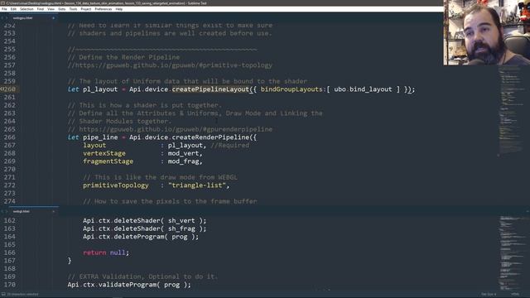
Task: Open the File menu
Action: coord(4,9)
